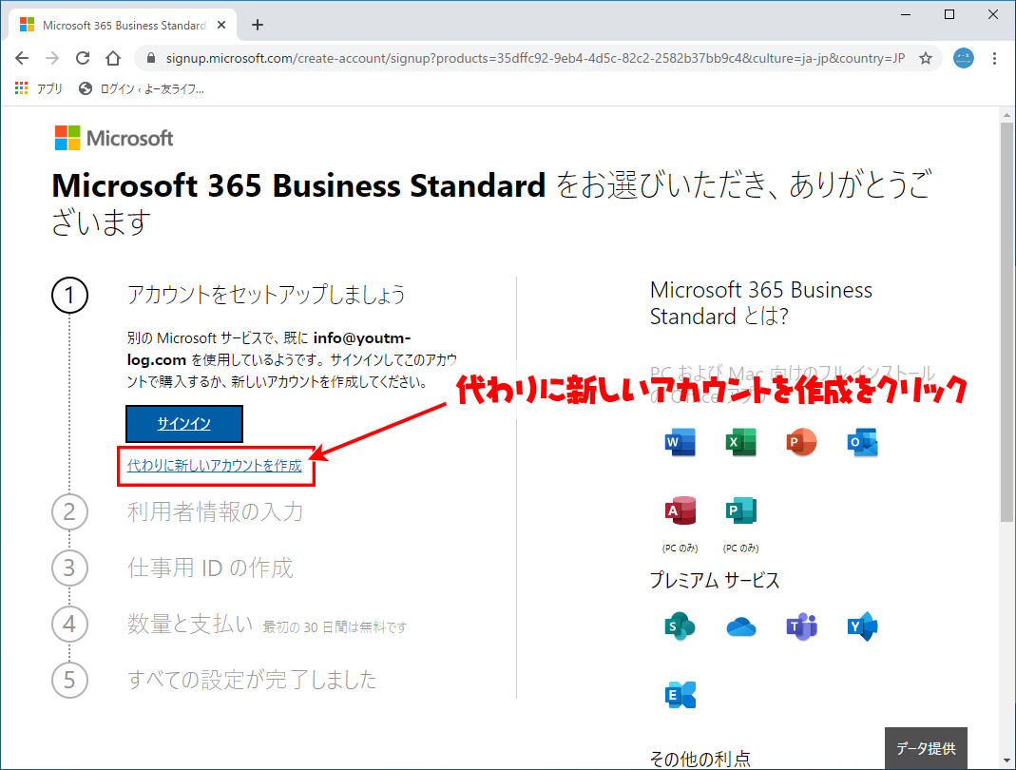Image resolution: width=1016 pixels, height=770 pixels.
Task: Close the Microsoft 365 Business Standard tab
Action: pyautogui.click(x=220, y=26)
